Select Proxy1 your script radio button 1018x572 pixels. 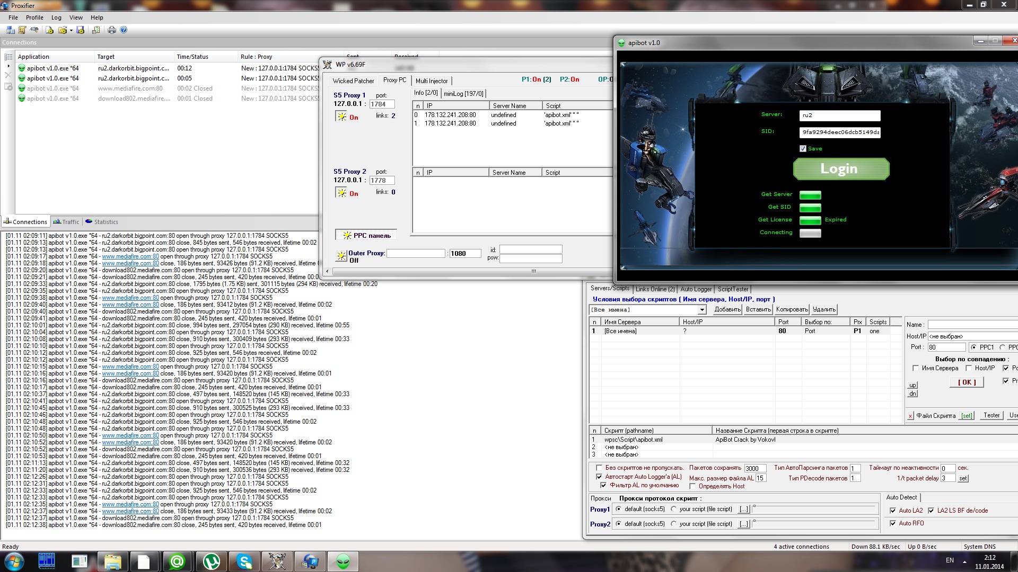(x=674, y=509)
